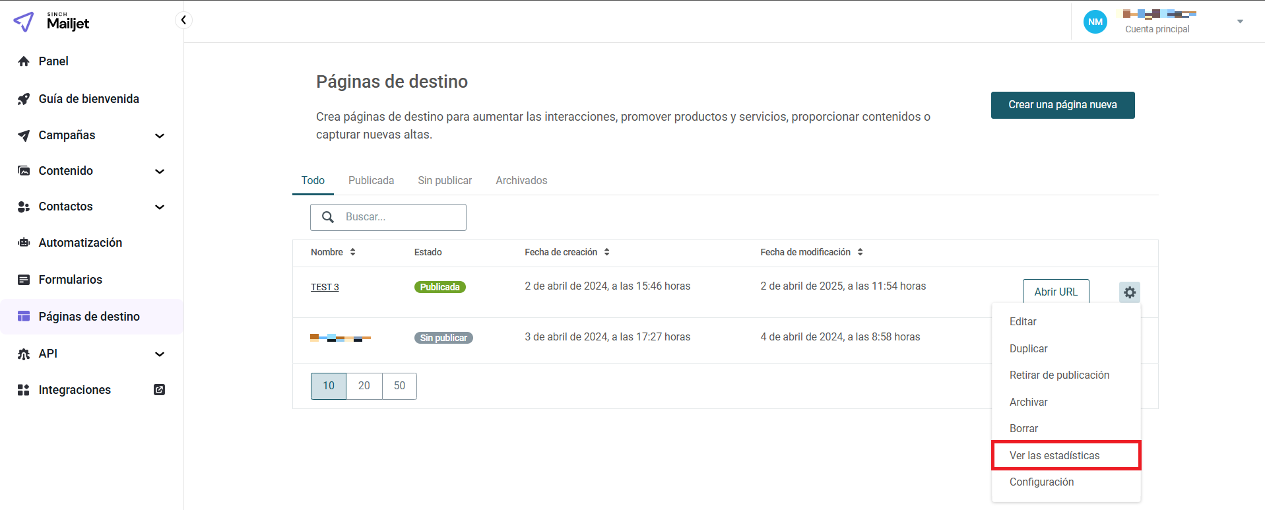The height and width of the screenshot is (510, 1265).
Task: Click '4 de abril de 2024, a las 8:58 horas'
Action: 840,336
